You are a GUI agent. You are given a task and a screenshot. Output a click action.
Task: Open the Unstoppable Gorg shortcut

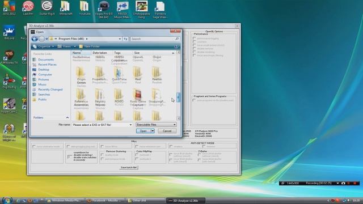[141, 9]
